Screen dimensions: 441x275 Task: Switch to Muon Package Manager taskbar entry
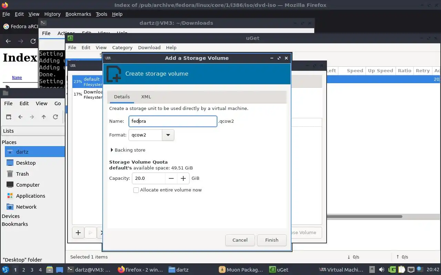[242, 270]
